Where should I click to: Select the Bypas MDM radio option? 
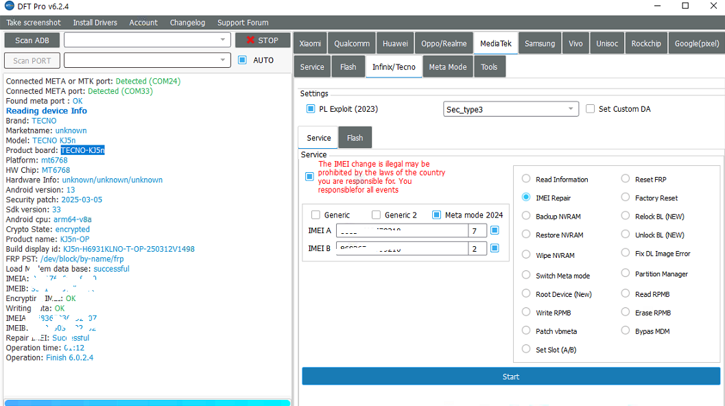click(625, 330)
